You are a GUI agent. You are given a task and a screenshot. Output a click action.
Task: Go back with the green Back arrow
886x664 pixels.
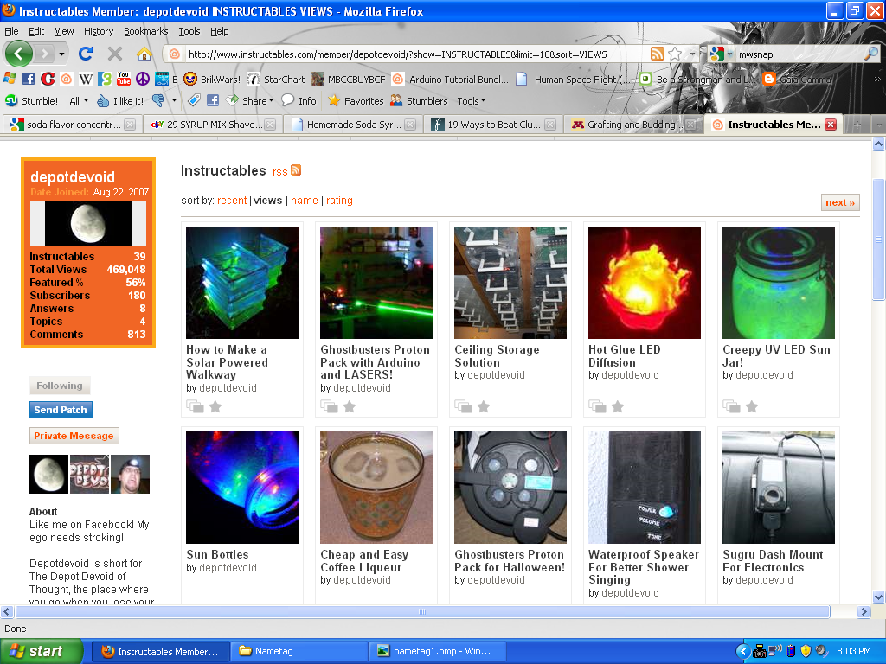pos(19,54)
